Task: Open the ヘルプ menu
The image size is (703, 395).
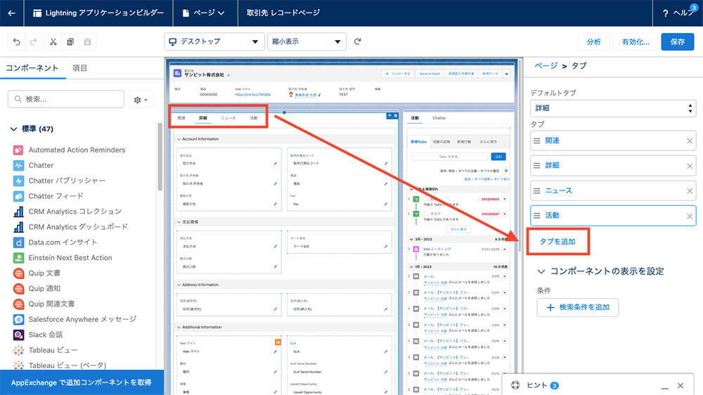Action: coord(678,13)
